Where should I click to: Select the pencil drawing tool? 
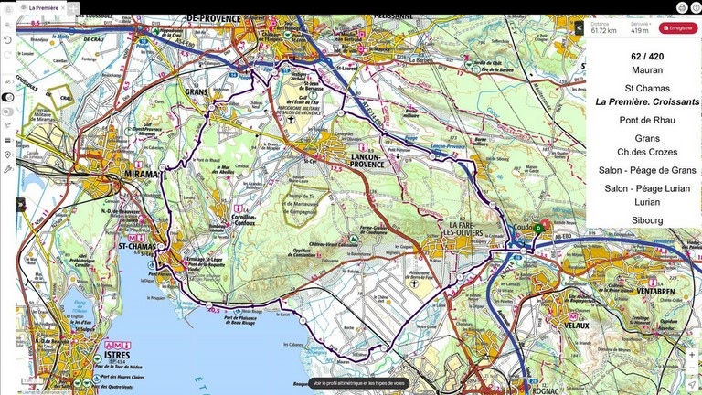pyautogui.click(x=7, y=169)
